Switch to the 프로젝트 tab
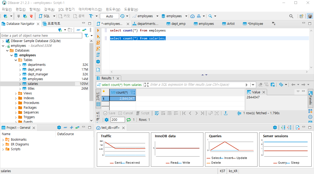 51,24
